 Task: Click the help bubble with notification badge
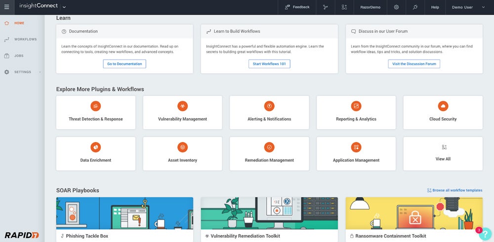484,234
